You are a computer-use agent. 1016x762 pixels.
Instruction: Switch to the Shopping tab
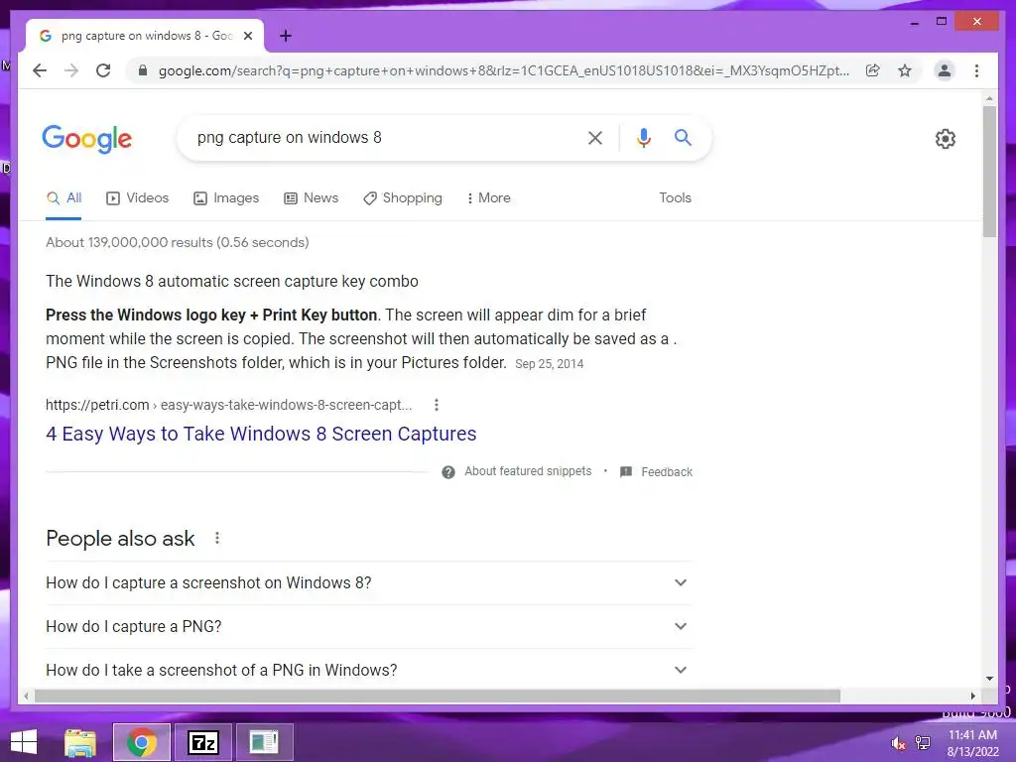tap(403, 198)
